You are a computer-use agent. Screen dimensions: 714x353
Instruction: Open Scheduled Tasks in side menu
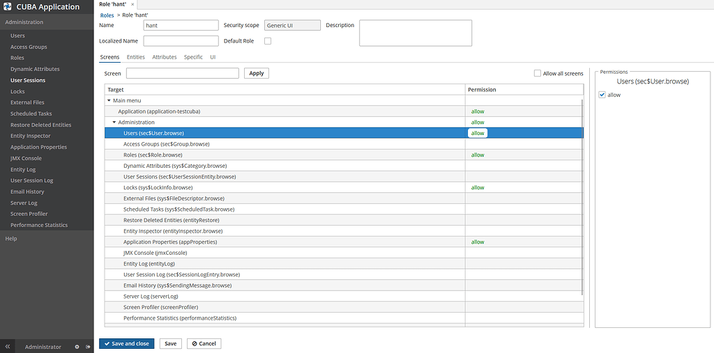click(31, 113)
